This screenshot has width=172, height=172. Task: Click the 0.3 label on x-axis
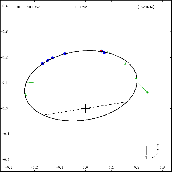coord(162,167)
